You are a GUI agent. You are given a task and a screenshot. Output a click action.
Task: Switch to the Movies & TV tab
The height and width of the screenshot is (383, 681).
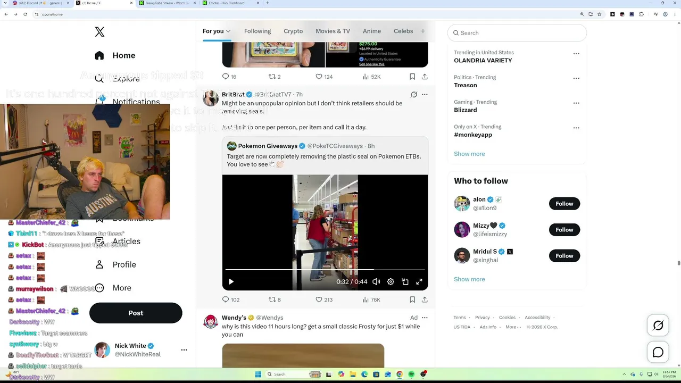point(333,31)
